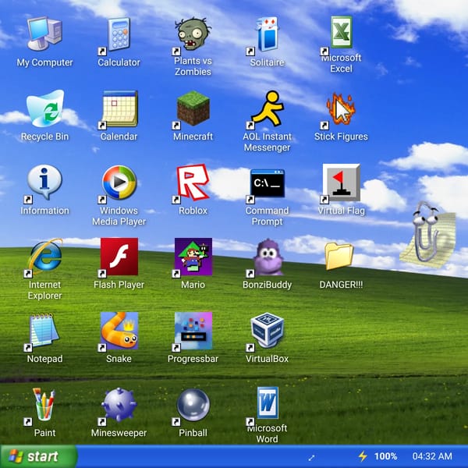
Task: Launch Windows Media Player
Action: point(119,182)
